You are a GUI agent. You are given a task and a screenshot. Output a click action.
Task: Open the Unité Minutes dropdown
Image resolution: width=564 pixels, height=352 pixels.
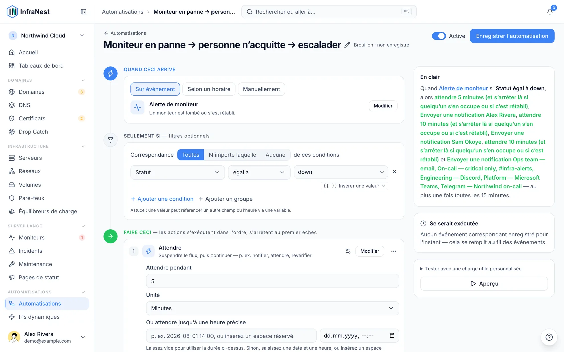click(x=272, y=308)
